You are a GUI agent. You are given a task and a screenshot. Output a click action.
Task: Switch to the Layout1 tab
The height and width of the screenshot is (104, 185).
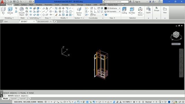pos(14,99)
